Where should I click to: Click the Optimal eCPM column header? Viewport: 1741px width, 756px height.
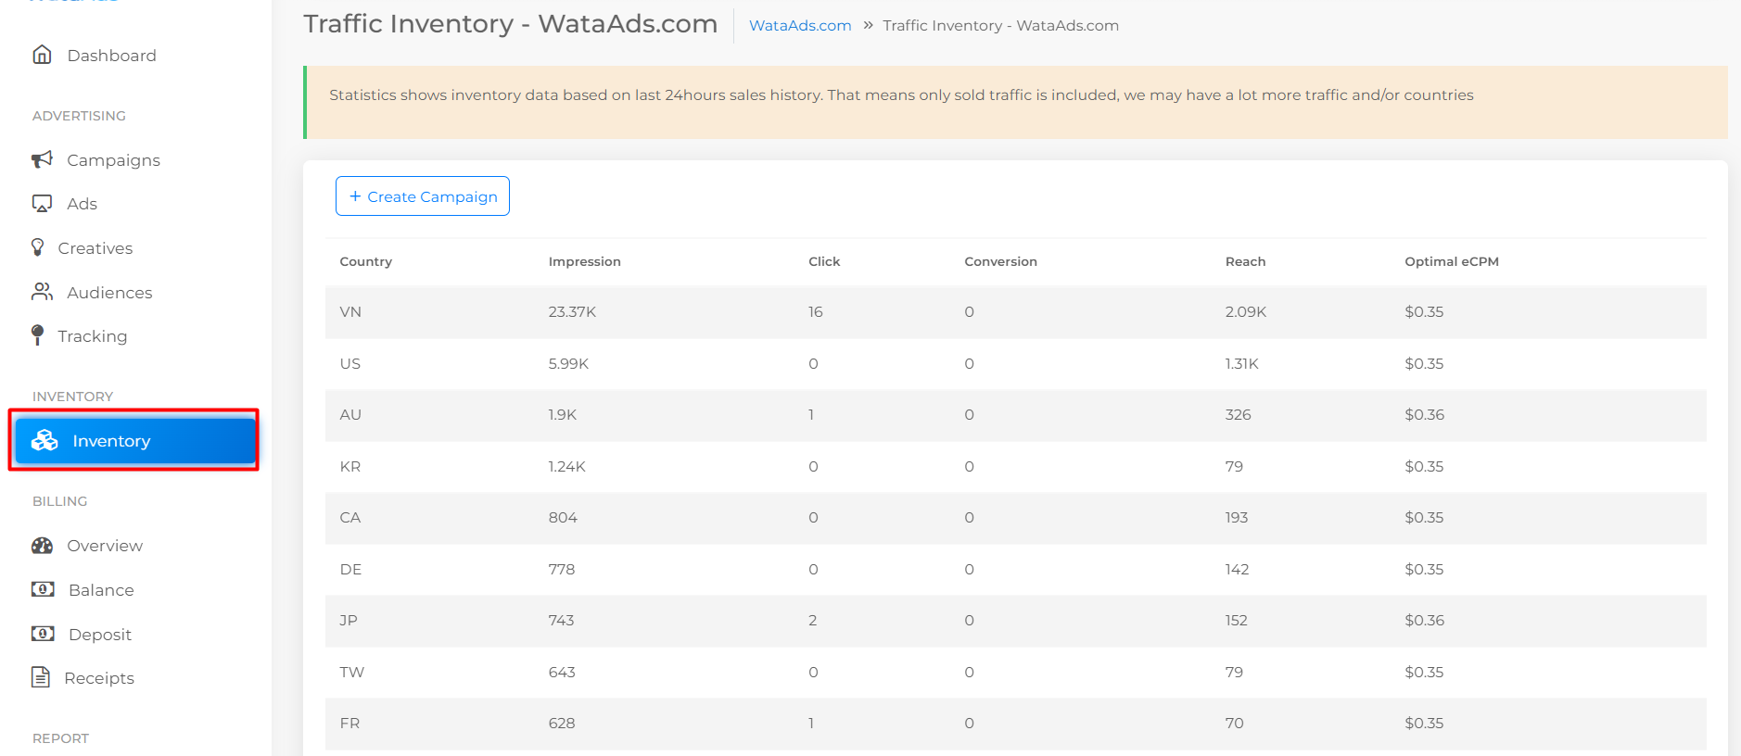tap(1452, 261)
